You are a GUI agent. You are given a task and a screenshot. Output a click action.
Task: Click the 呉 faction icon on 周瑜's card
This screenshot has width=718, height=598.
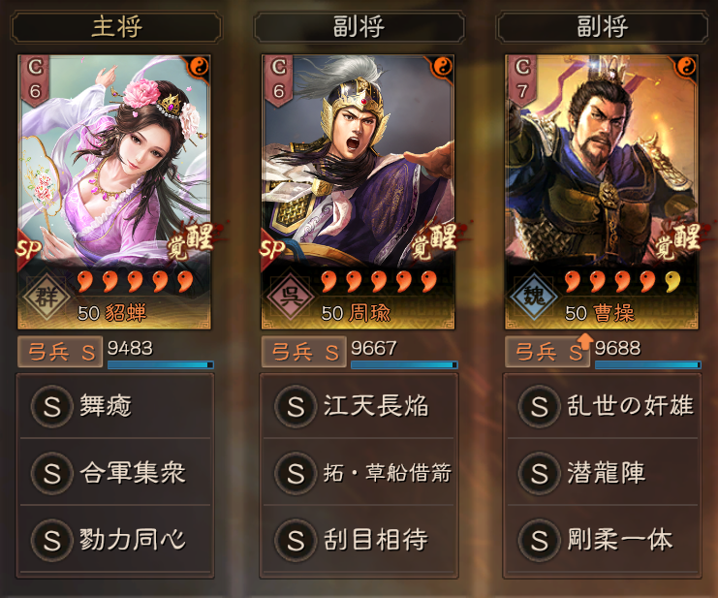click(290, 297)
